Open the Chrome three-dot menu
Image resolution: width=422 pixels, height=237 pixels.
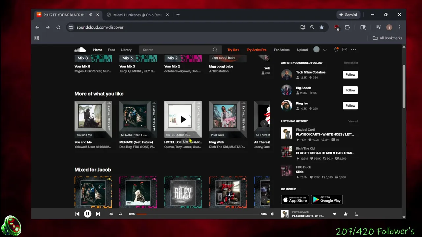tap(400, 27)
